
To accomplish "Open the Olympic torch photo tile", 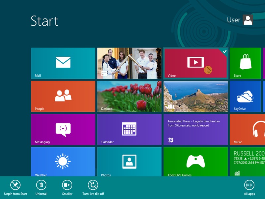I will pyautogui.click(x=129, y=63).
